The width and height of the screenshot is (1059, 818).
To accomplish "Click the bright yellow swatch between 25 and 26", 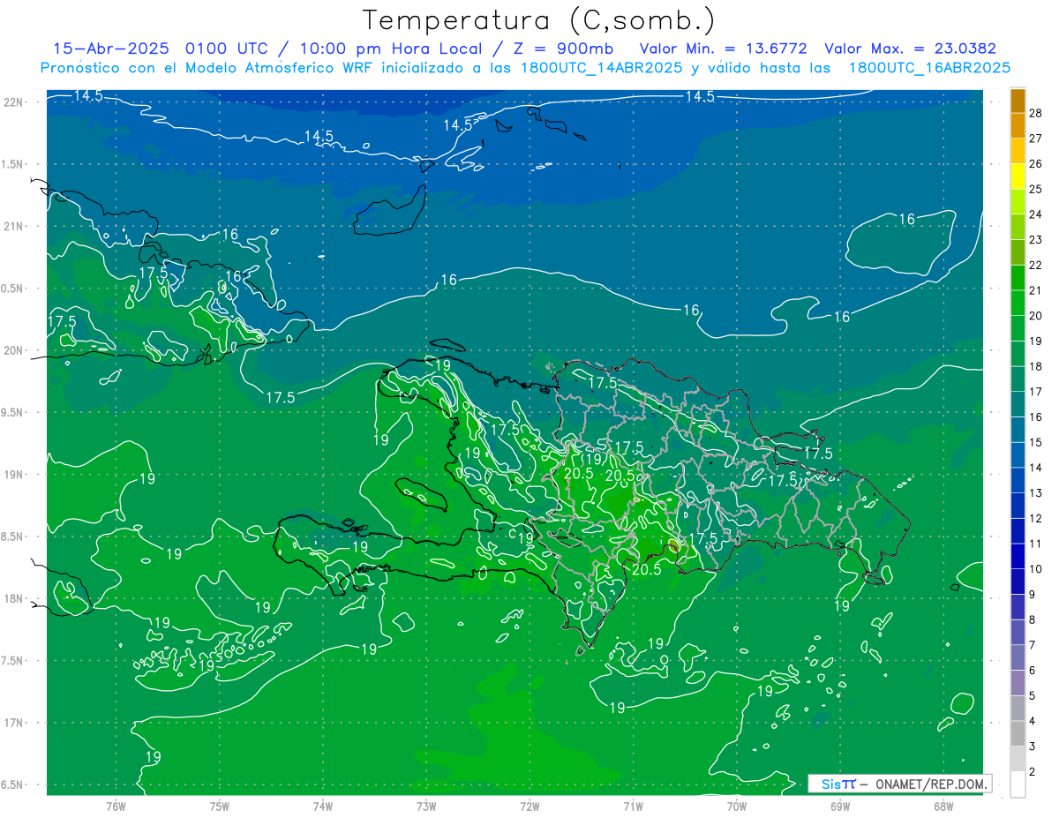I will click(x=1018, y=176).
